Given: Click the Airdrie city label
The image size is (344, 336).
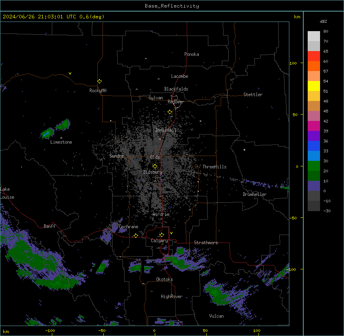Looking at the screenshot, I should pyautogui.click(x=161, y=214).
